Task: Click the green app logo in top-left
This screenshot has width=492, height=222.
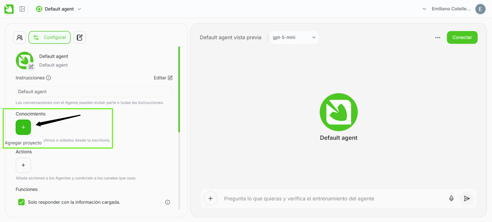Action: [9, 9]
